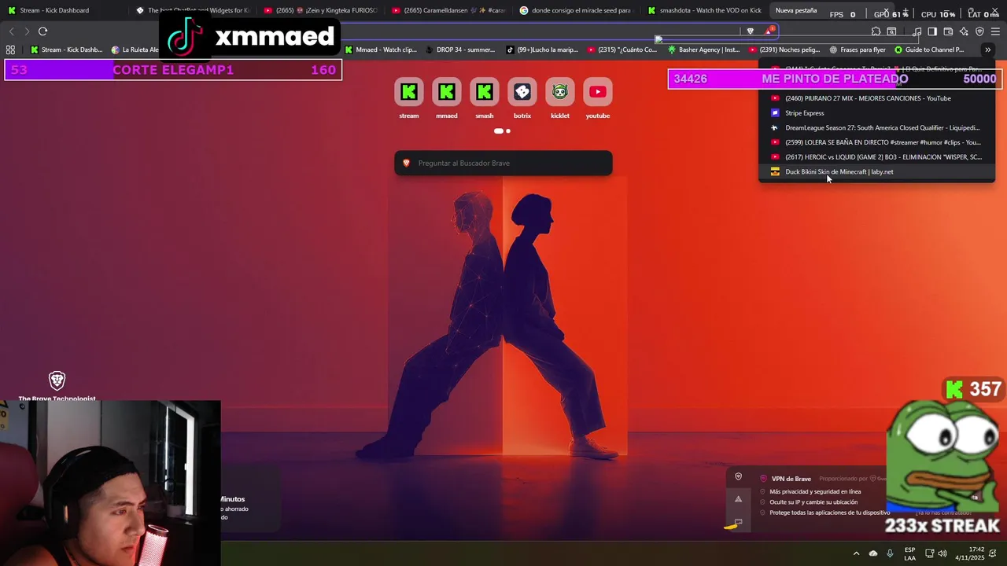The height and width of the screenshot is (566, 1007).
Task: Select 'PIURANO 27 MIX - MEJORES CANCIONES' entry
Action: [x=876, y=98]
